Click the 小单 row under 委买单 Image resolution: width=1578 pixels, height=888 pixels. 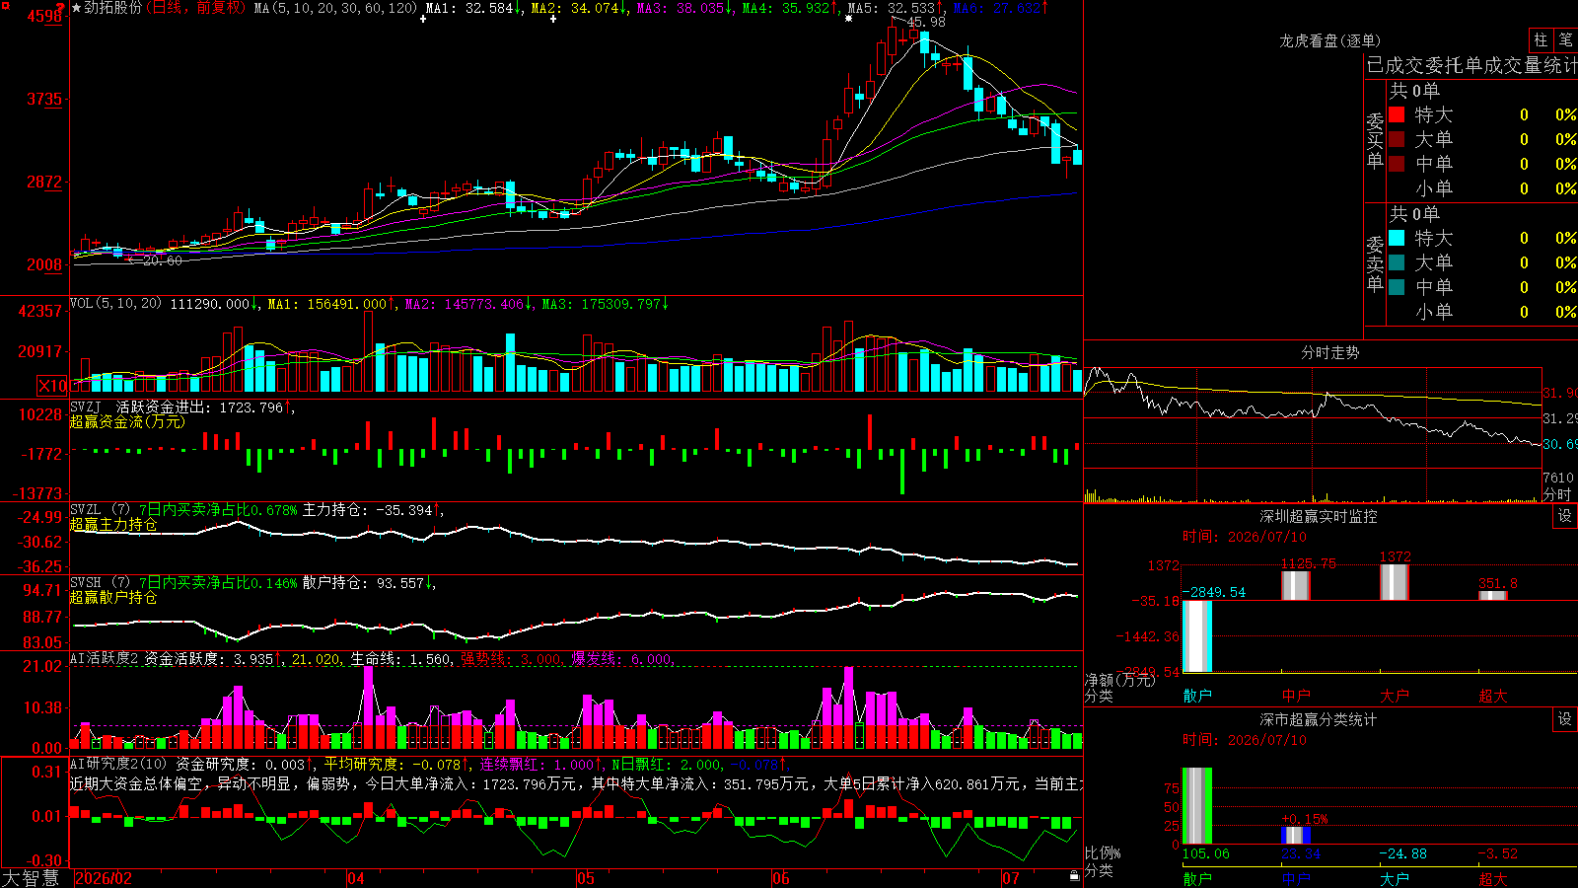pyautogui.click(x=1482, y=188)
